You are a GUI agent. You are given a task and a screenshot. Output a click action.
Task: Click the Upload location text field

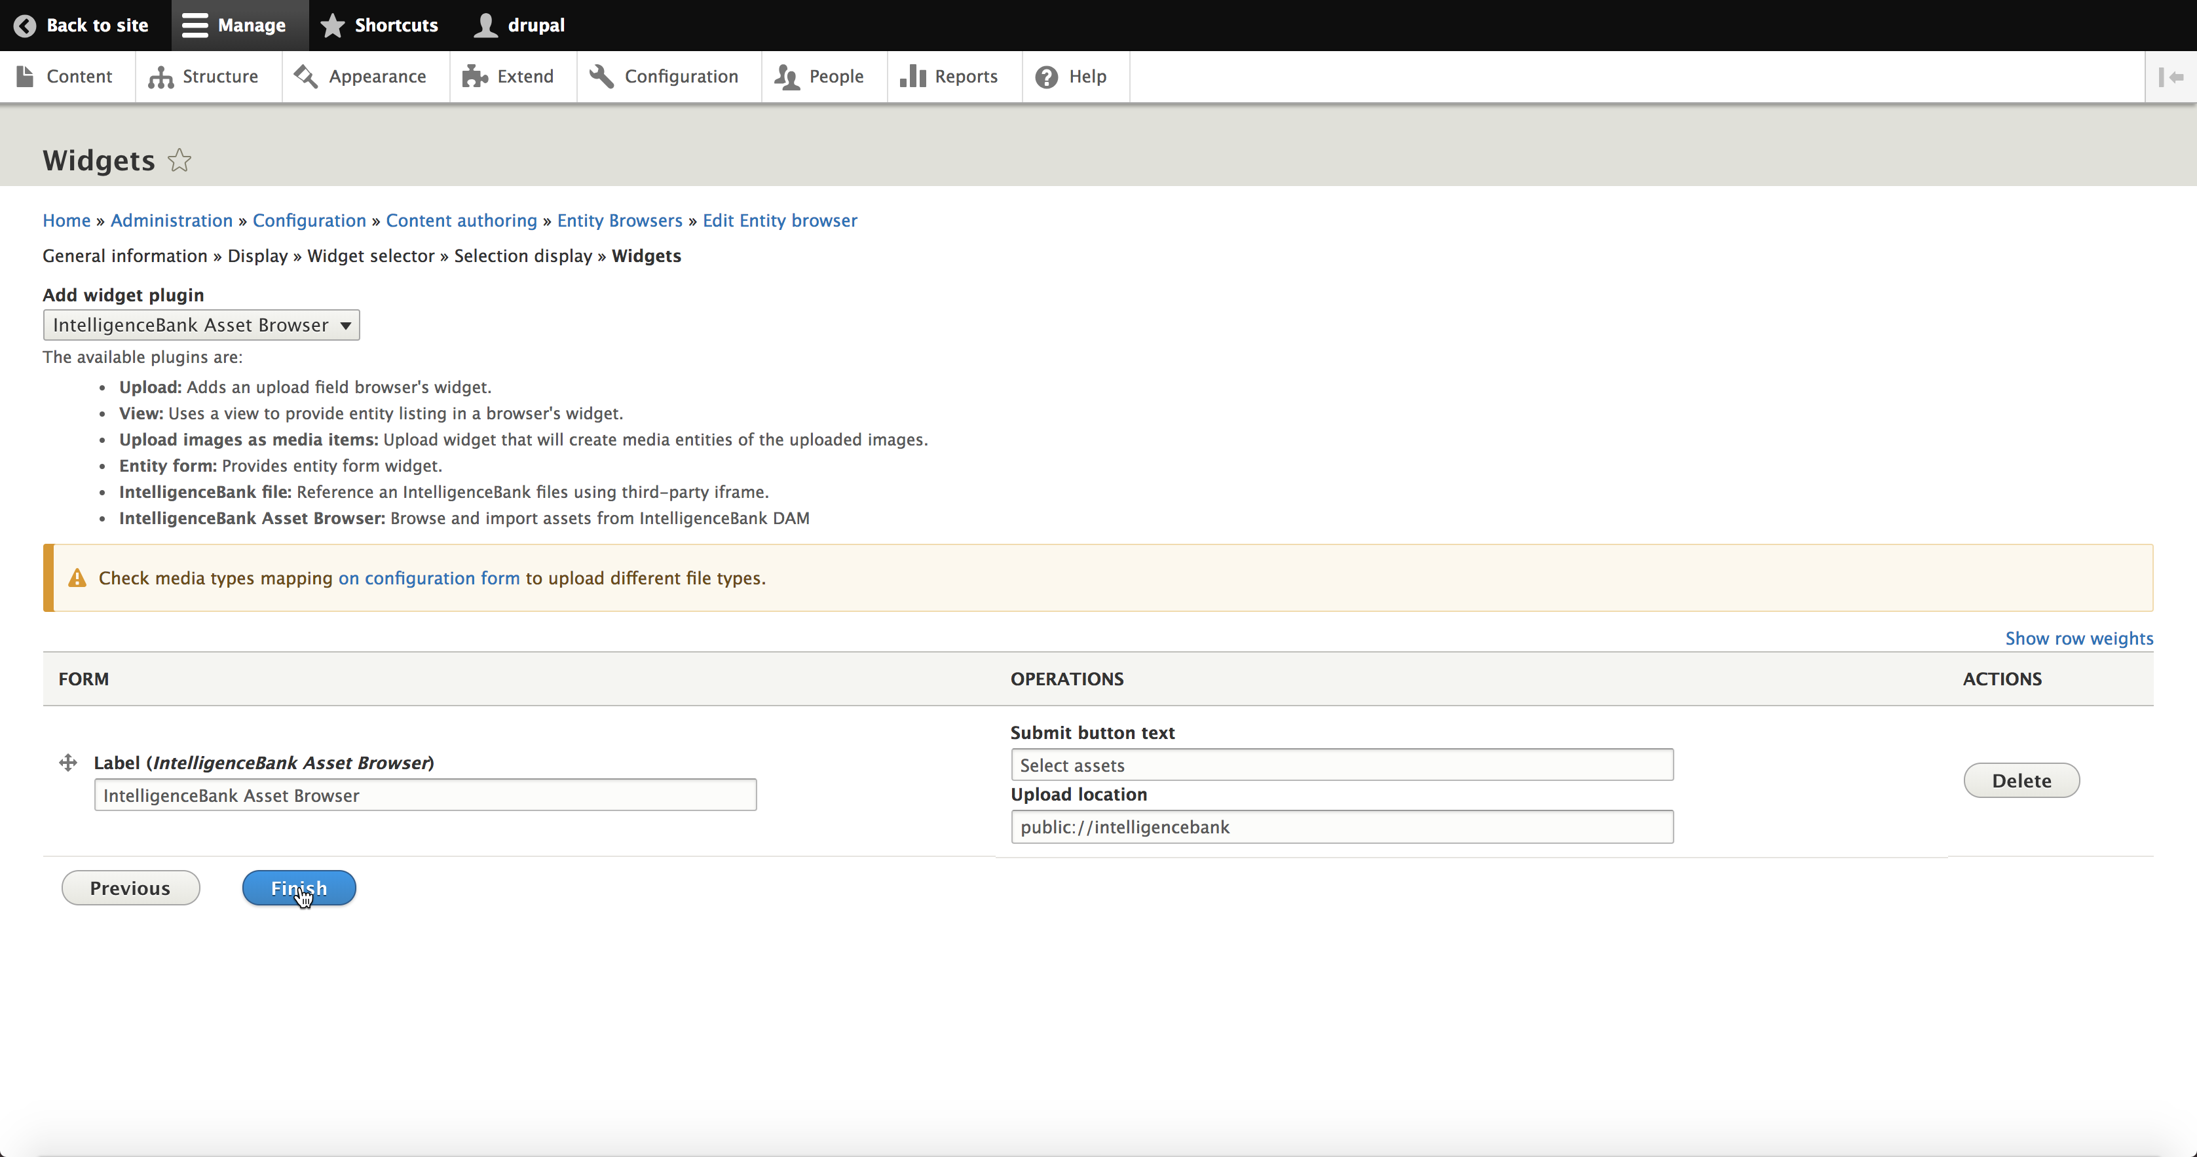coord(1342,827)
